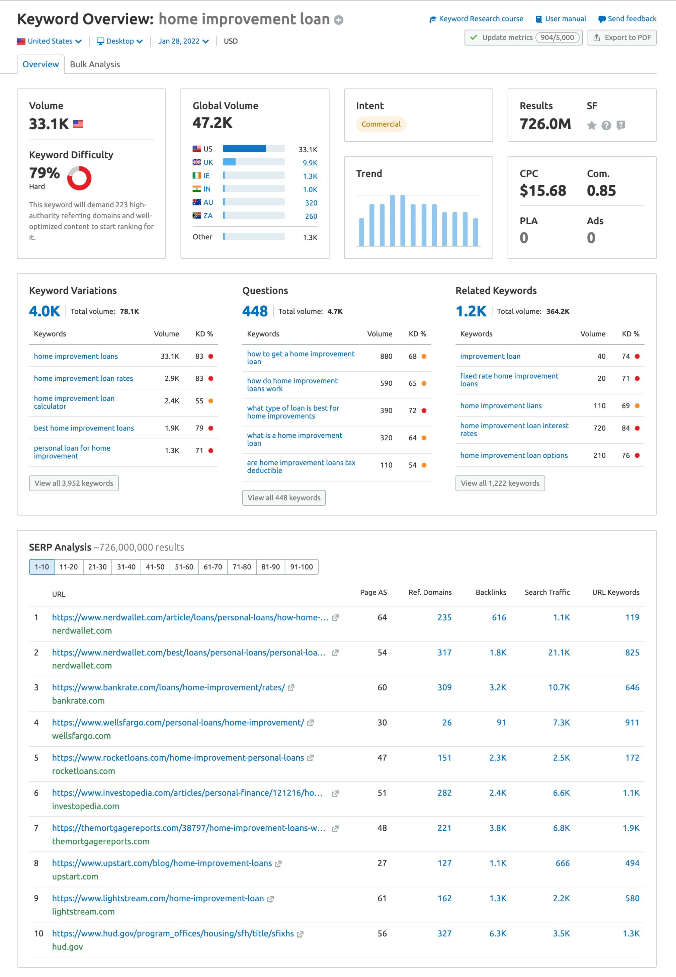The height and width of the screenshot is (977, 676).
Task: Open the Jan 28, 2022 date dropdown
Action: click(183, 41)
